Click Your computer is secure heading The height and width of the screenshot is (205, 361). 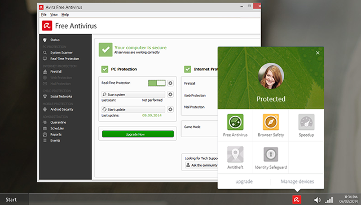(140, 47)
